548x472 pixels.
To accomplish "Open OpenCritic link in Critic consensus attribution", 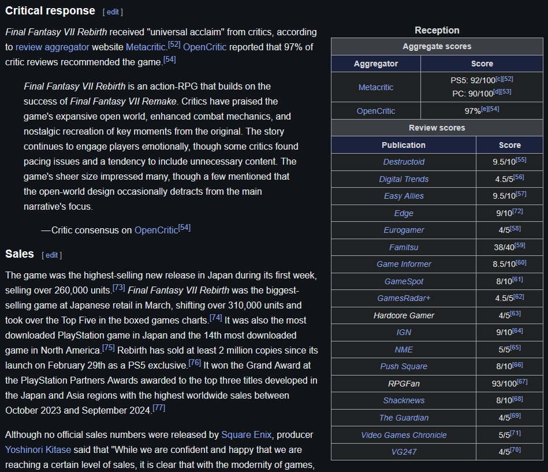I will click(156, 230).
